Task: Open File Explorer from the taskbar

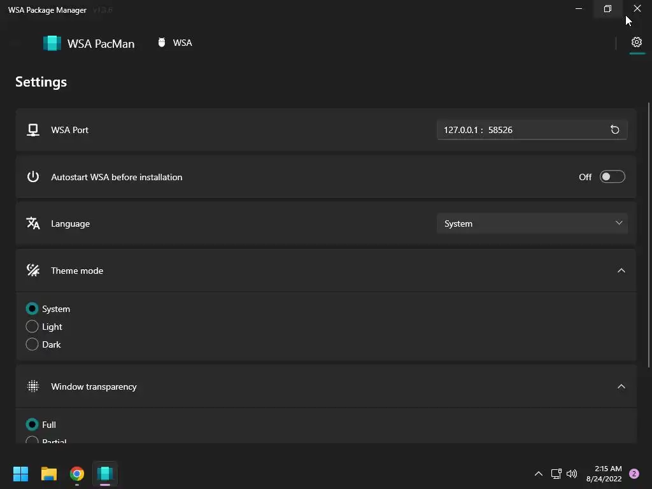Action: click(x=48, y=474)
